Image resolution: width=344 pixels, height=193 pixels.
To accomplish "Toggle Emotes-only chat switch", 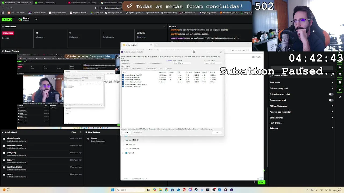I will (x=331, y=100).
